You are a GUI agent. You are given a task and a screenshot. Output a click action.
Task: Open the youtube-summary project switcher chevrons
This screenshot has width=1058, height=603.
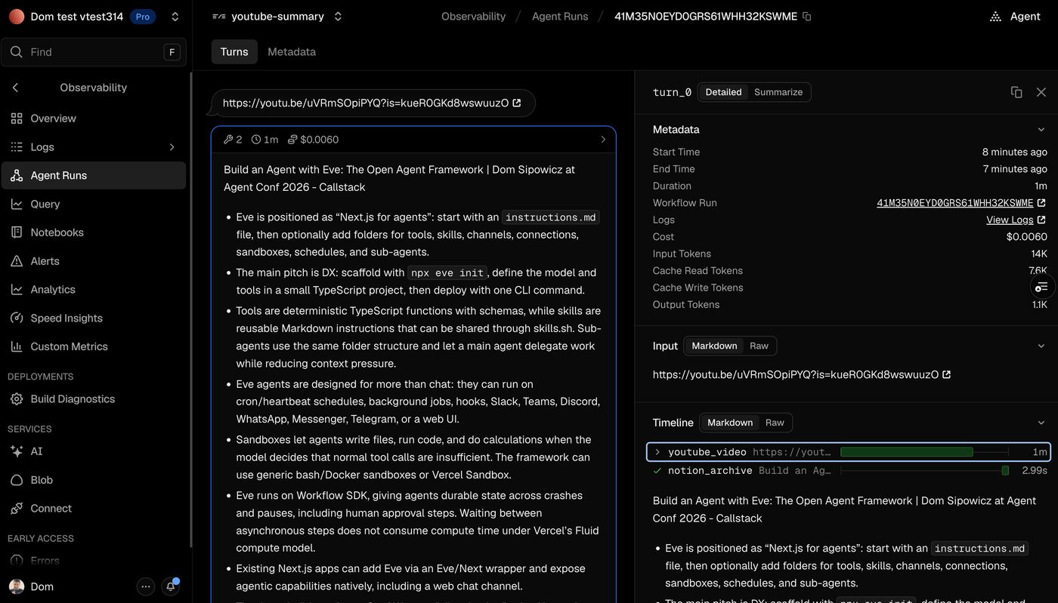(338, 17)
